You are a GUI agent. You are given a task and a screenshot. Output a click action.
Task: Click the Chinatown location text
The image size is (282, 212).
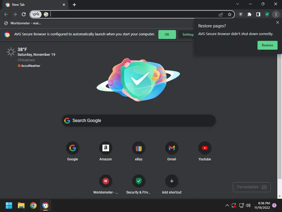pos(26,60)
